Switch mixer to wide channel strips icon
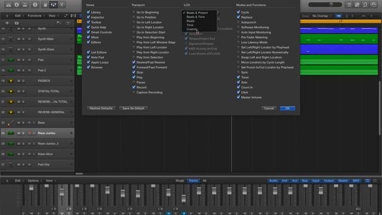The image size is (382, 215). pos(375,180)
